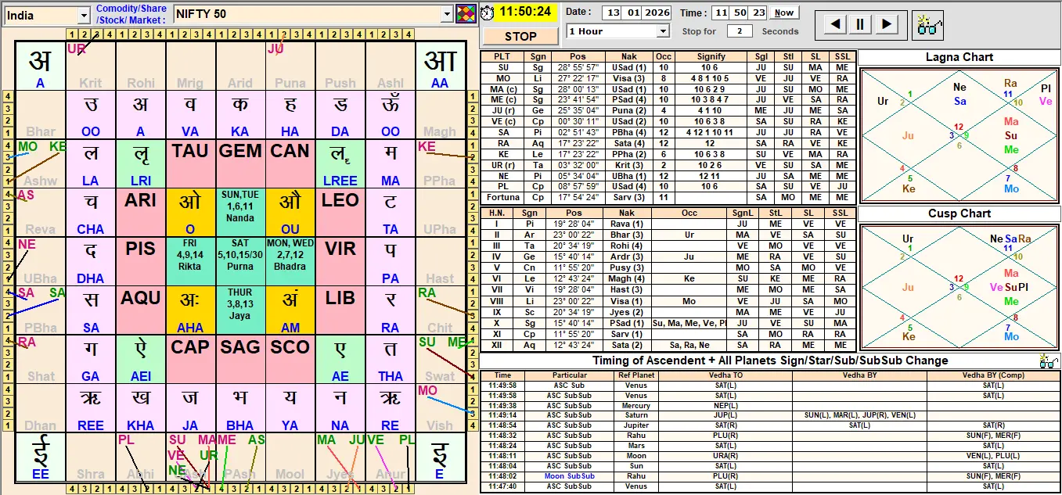Click the time seconds field showing 23

pyautogui.click(x=758, y=13)
